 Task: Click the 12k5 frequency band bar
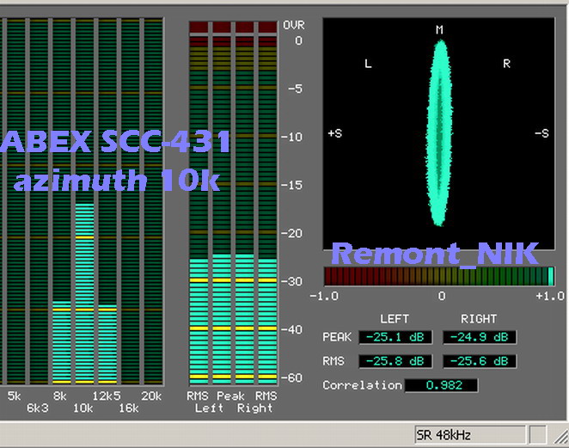(107, 344)
